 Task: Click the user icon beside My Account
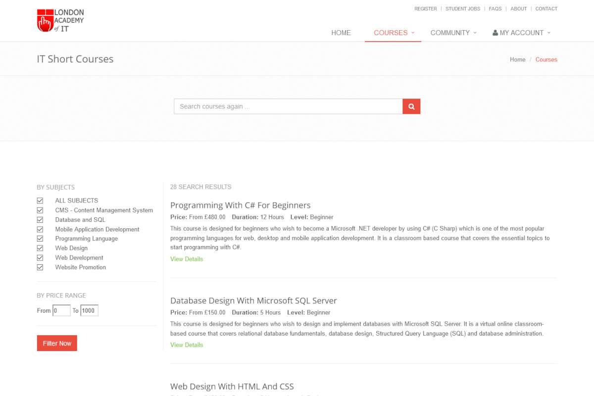pos(495,33)
